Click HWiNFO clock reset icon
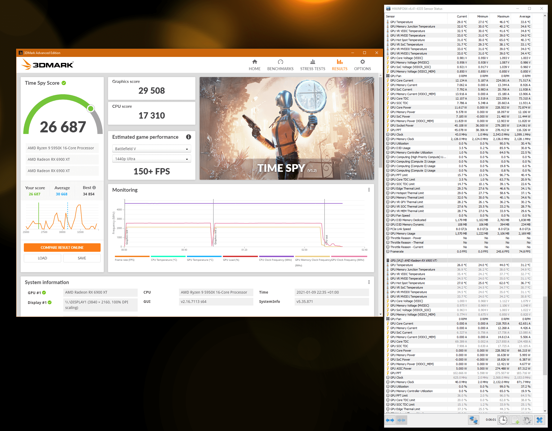The width and height of the screenshot is (552, 431). tap(503, 420)
